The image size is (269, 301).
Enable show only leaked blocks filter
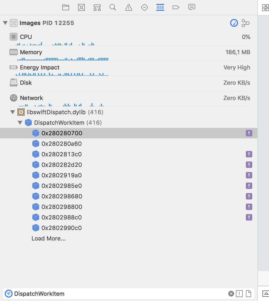[x=239, y=293]
